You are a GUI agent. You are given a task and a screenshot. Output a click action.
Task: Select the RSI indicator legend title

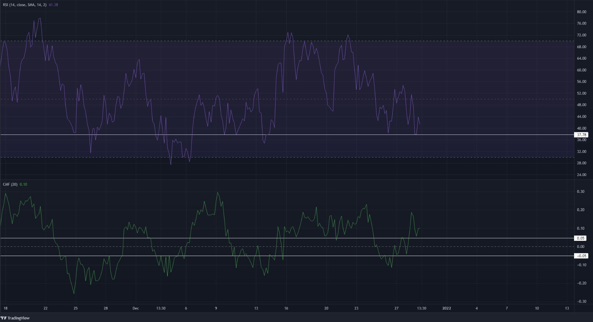coord(24,5)
